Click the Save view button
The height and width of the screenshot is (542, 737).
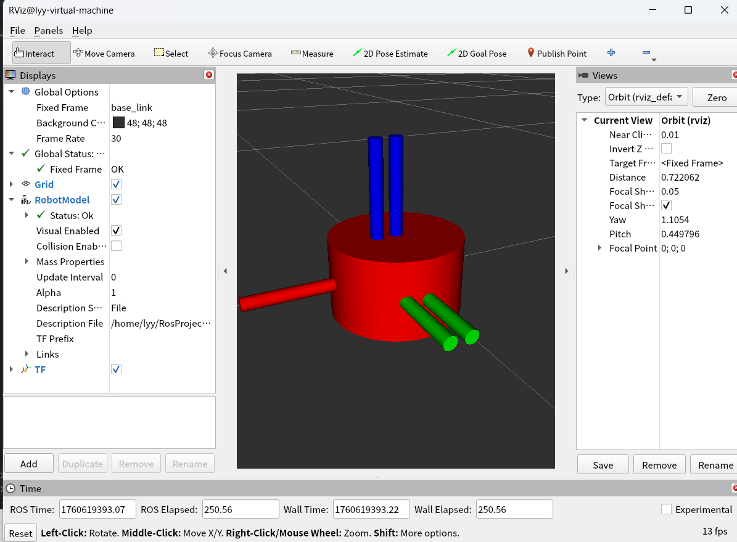pyautogui.click(x=603, y=465)
